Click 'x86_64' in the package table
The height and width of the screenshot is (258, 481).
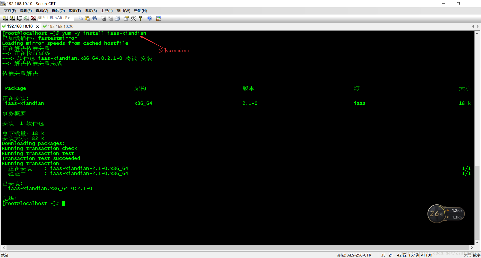143,103
